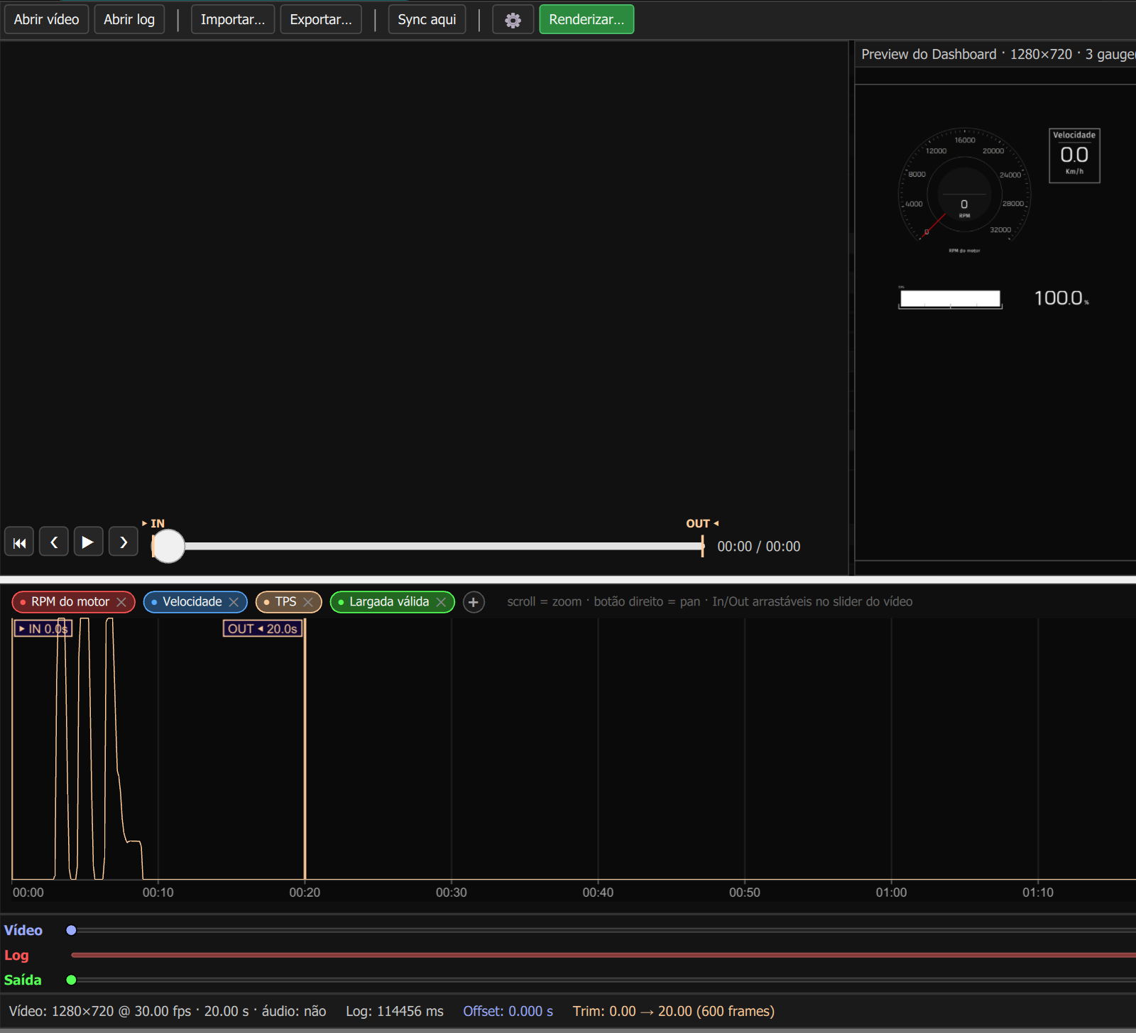Remove the RPM do motor channel
This screenshot has width=1136, height=1033.
pyautogui.click(x=121, y=602)
